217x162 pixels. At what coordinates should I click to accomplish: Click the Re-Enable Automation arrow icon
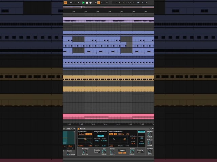pos(101,3)
